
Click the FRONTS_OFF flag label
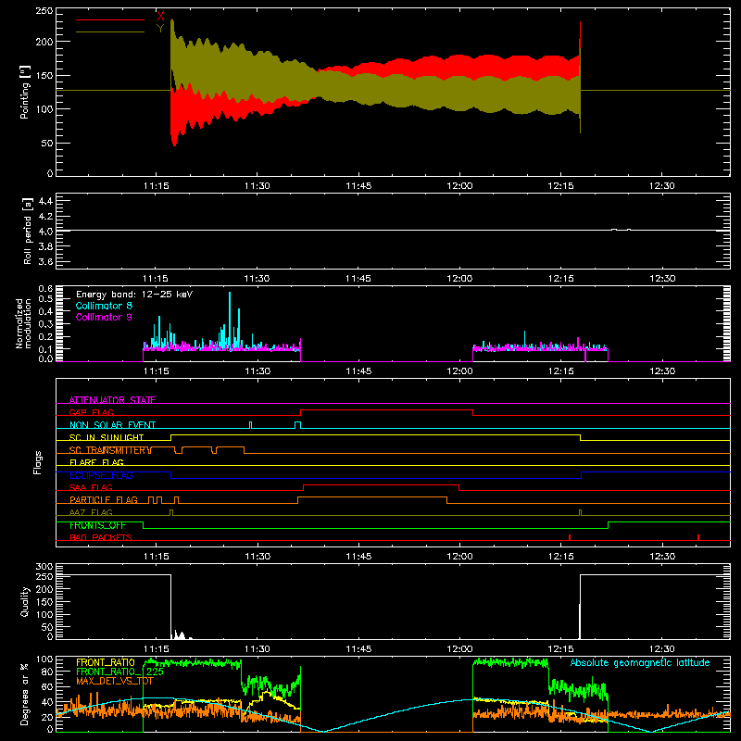[x=97, y=525]
